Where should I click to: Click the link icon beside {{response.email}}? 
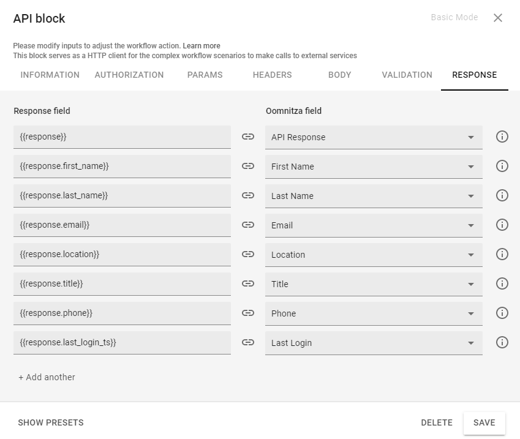point(247,225)
